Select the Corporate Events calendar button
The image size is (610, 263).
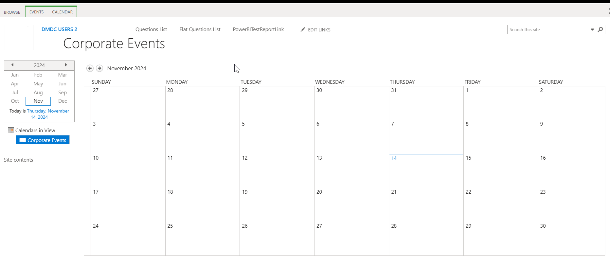(43, 140)
